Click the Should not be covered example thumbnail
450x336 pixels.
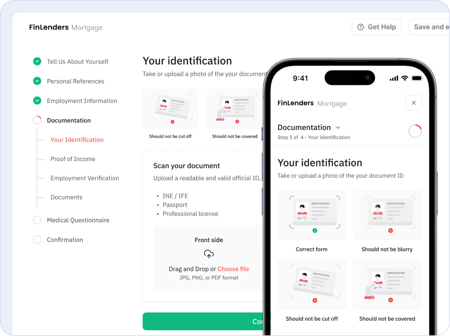[387, 284]
